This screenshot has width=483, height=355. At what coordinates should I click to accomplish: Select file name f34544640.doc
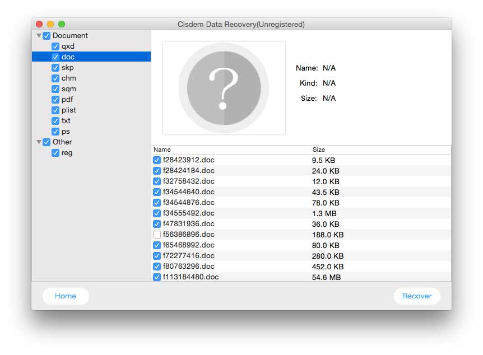[x=188, y=192]
